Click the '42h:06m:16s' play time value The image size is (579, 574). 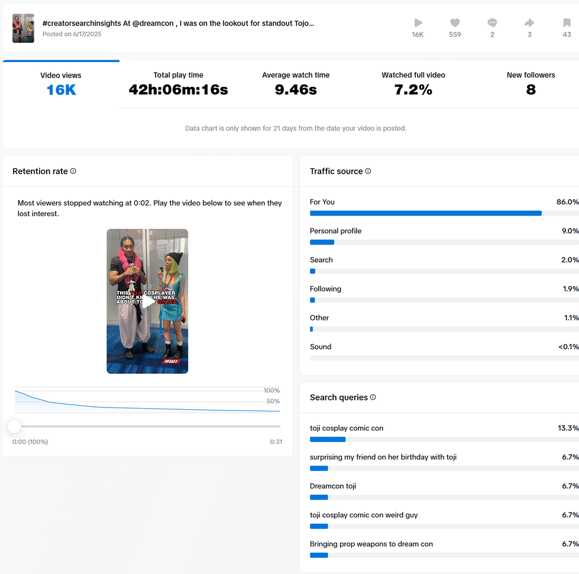(x=179, y=90)
